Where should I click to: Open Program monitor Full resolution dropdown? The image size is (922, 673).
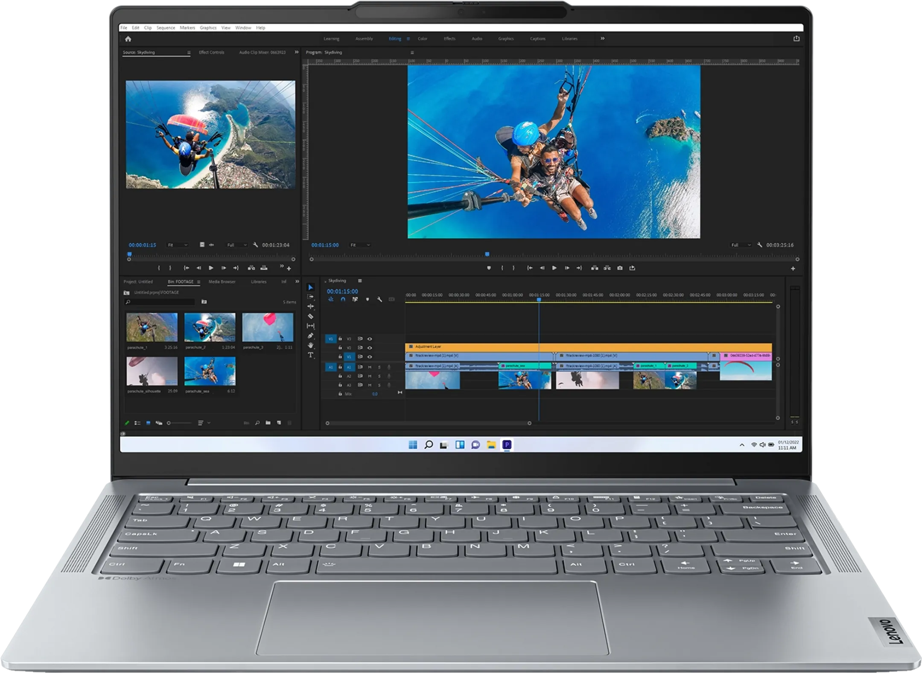pyautogui.click(x=741, y=245)
